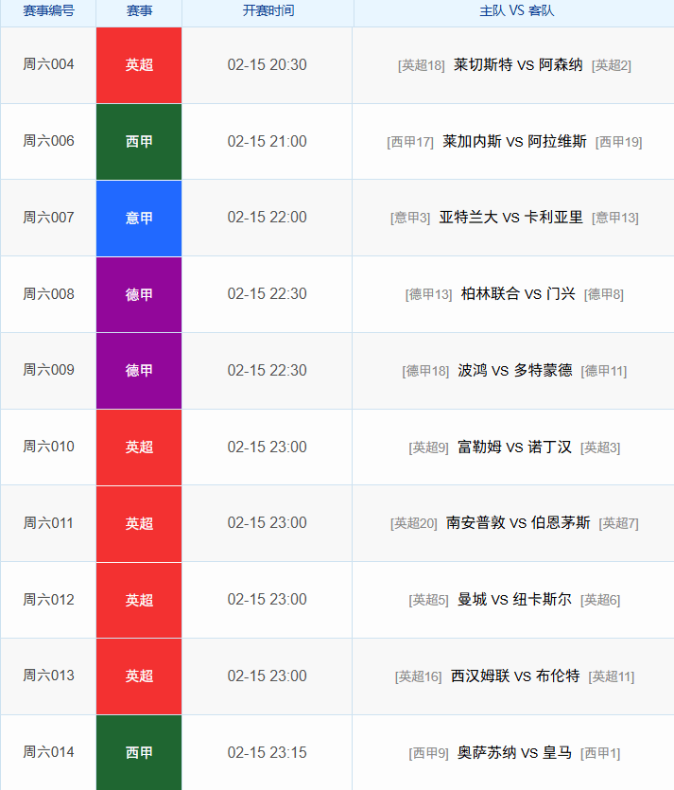This screenshot has height=790, width=674.
Task: Select match number 周六009
Action: [x=48, y=370]
